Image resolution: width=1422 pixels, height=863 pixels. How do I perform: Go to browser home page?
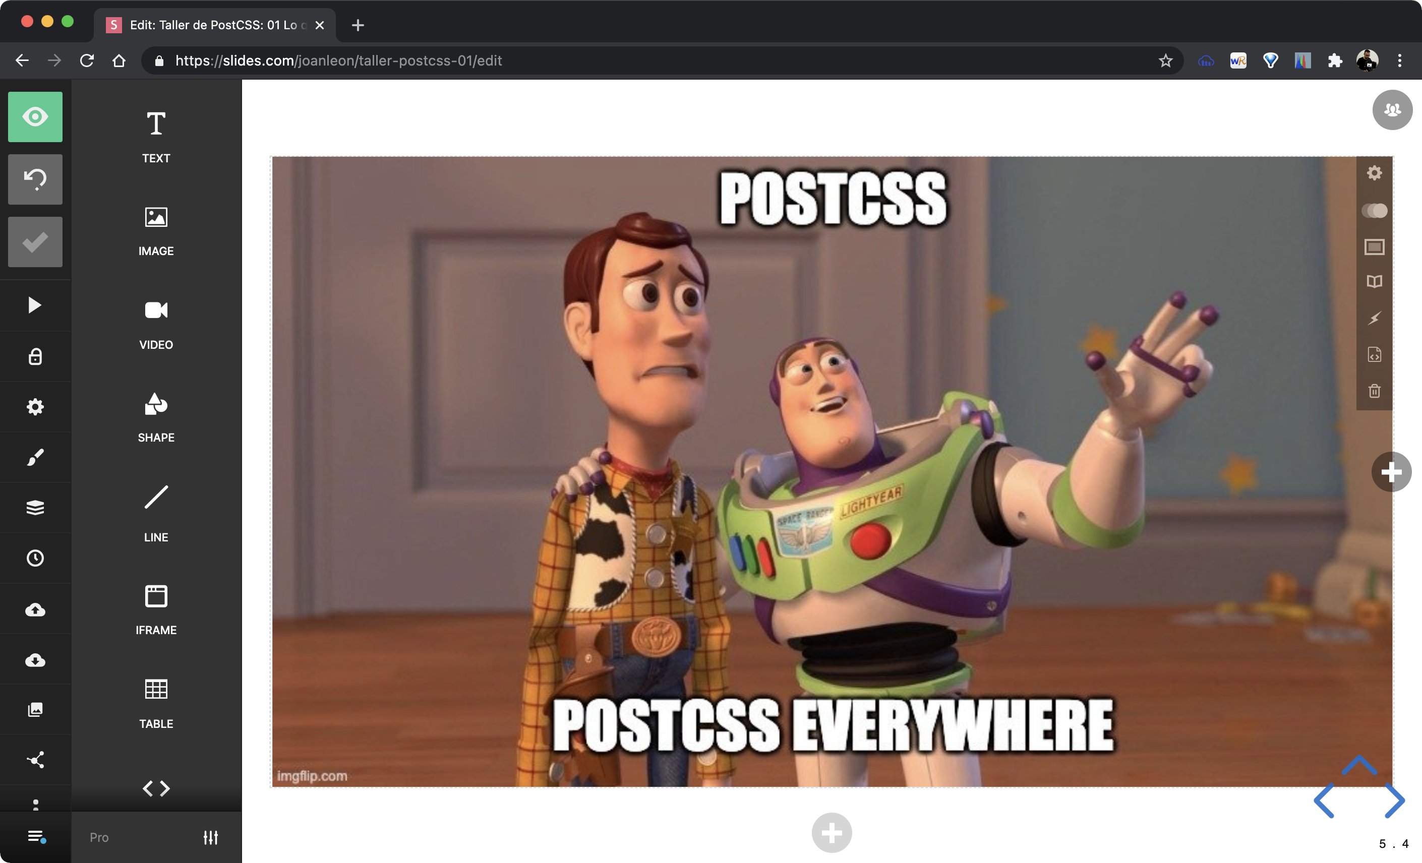coord(119,60)
